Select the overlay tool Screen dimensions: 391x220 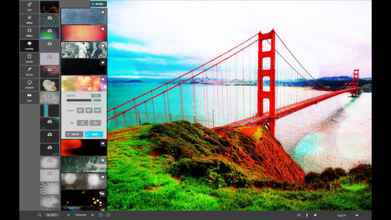pos(29,46)
